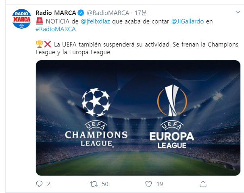This screenshot has width=244, height=193.
Task: Click the Radio MARCA profile avatar
Action: [22, 18]
